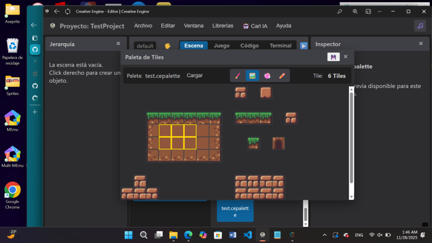The width and height of the screenshot is (432, 243).
Task: Select the image tile picker tool
Action: click(x=252, y=76)
